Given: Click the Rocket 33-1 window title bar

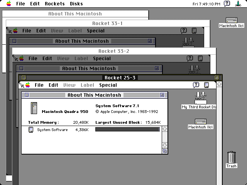Looking at the screenshot, I should [108, 24].
